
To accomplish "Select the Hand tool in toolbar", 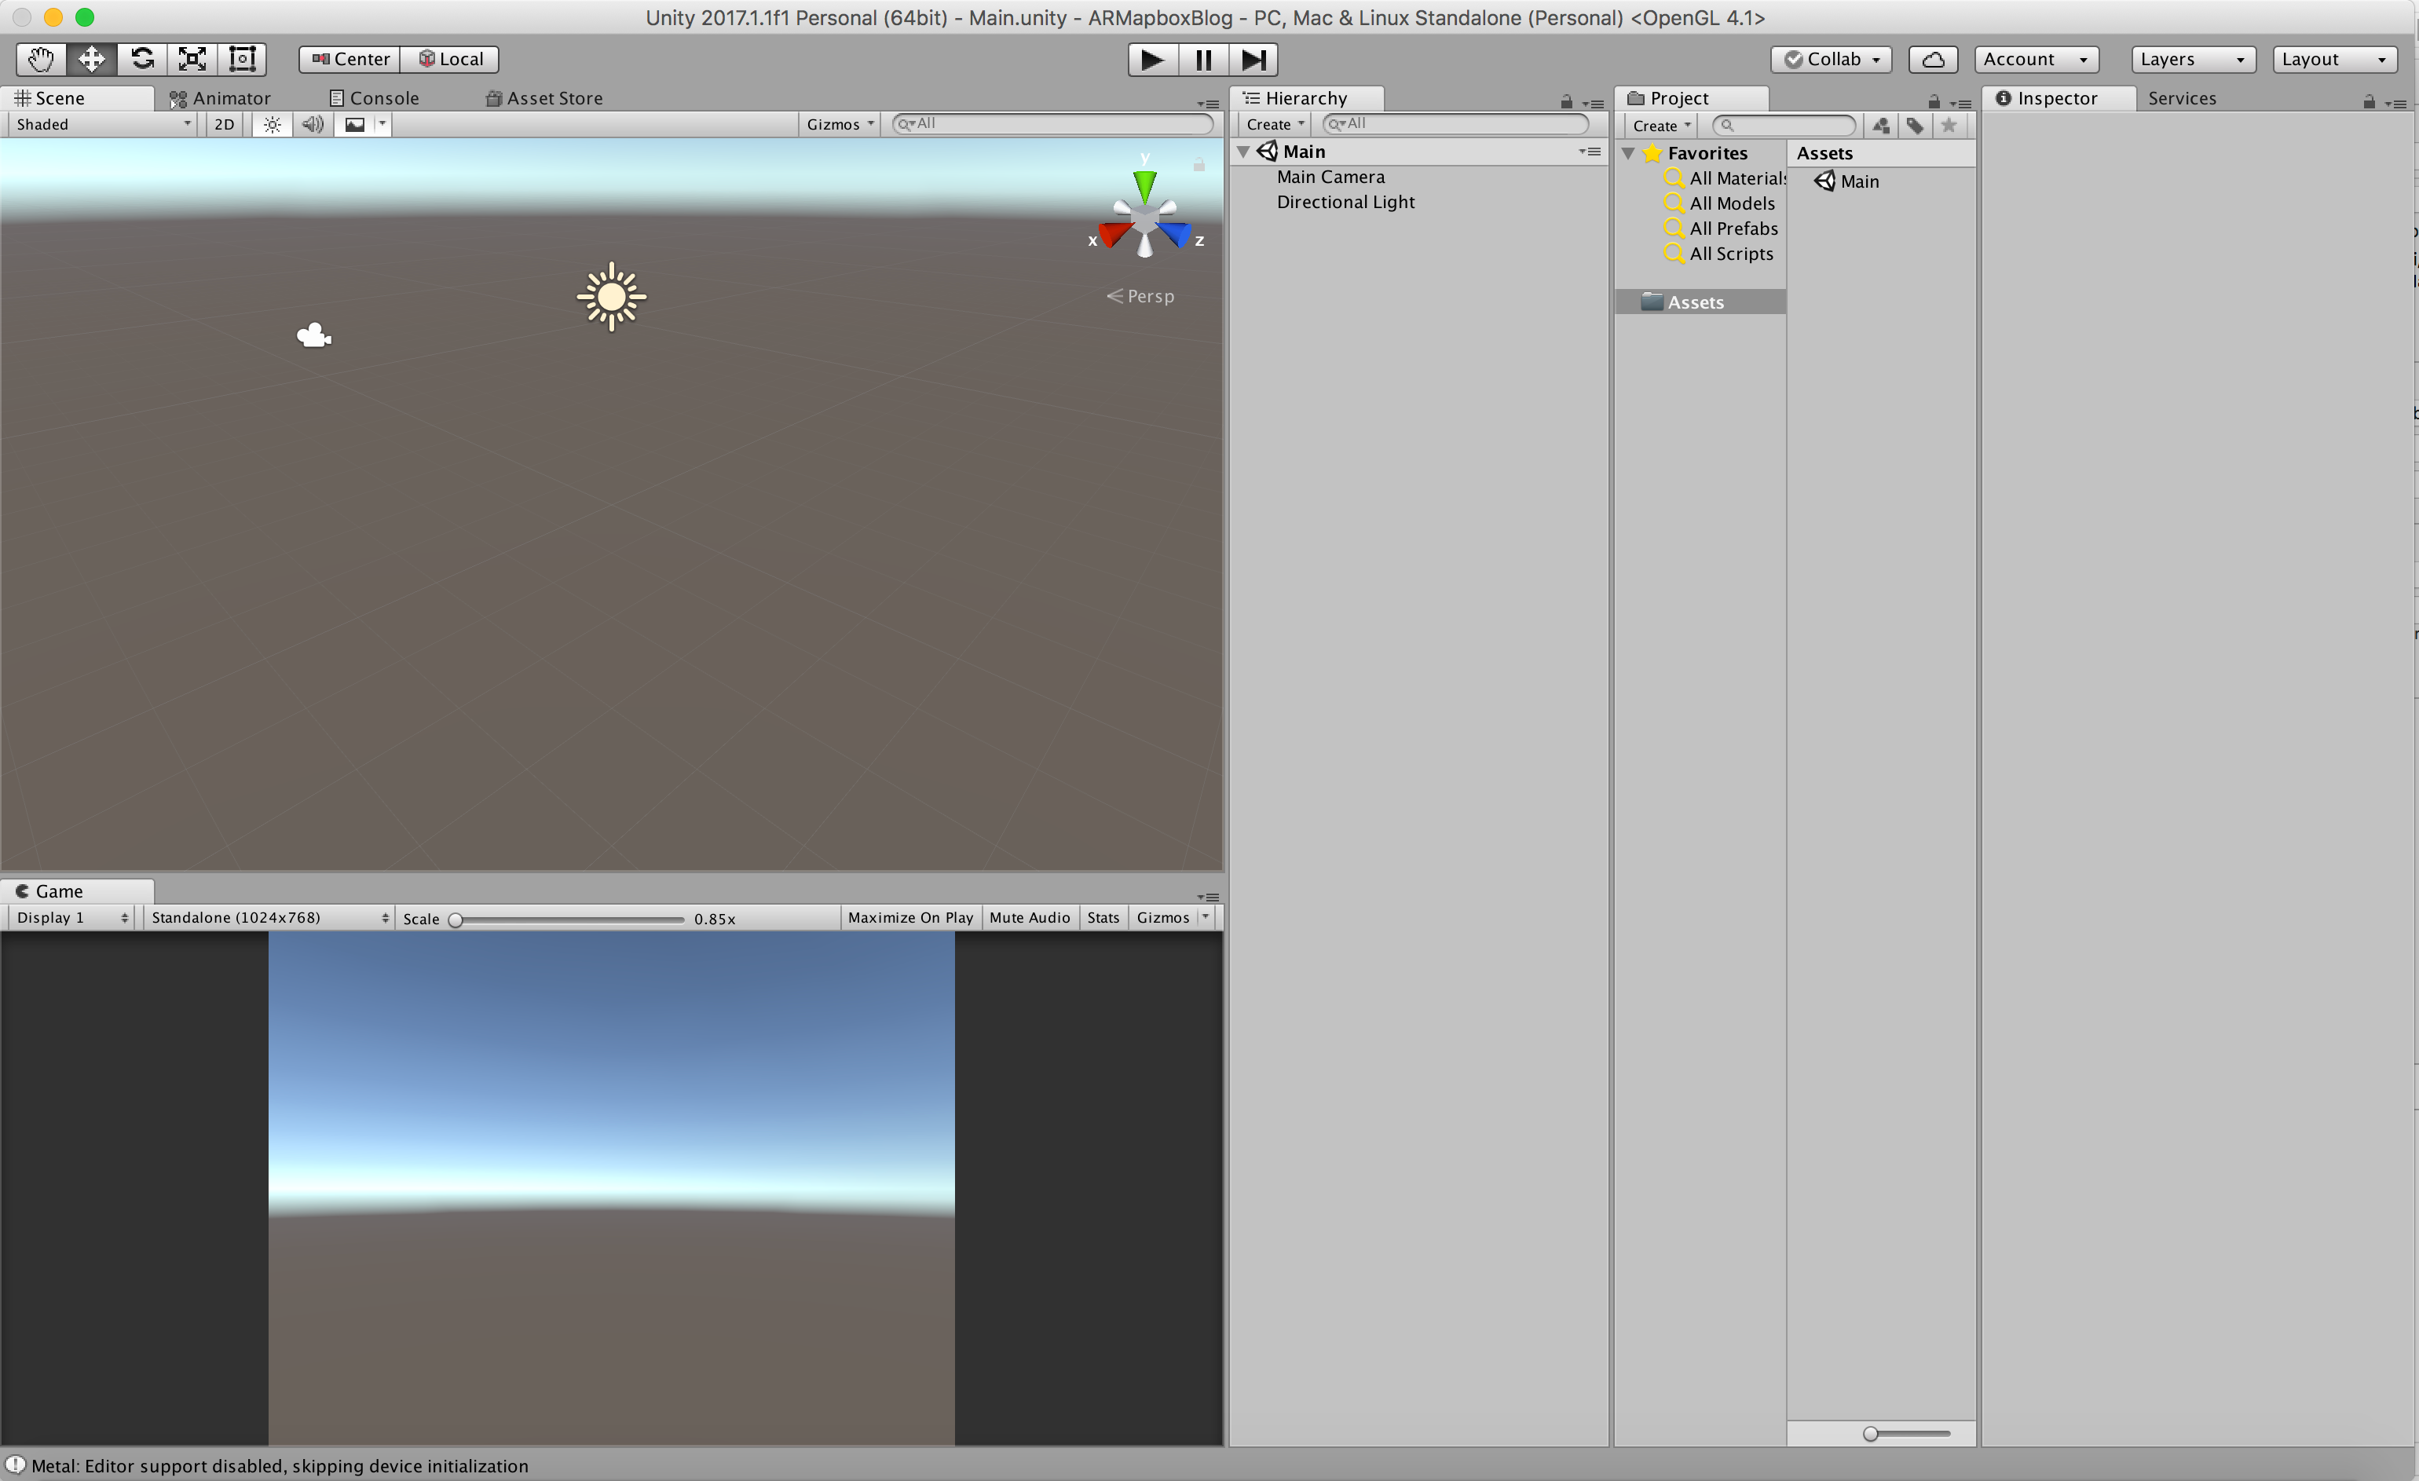I will click(x=41, y=59).
